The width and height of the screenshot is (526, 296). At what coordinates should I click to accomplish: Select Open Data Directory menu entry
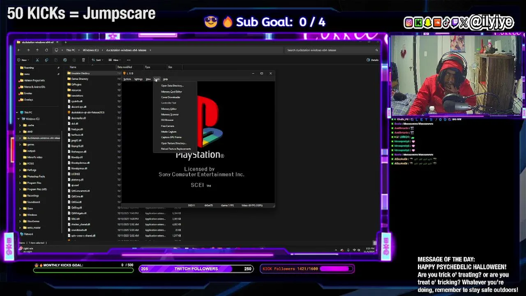tap(175, 86)
